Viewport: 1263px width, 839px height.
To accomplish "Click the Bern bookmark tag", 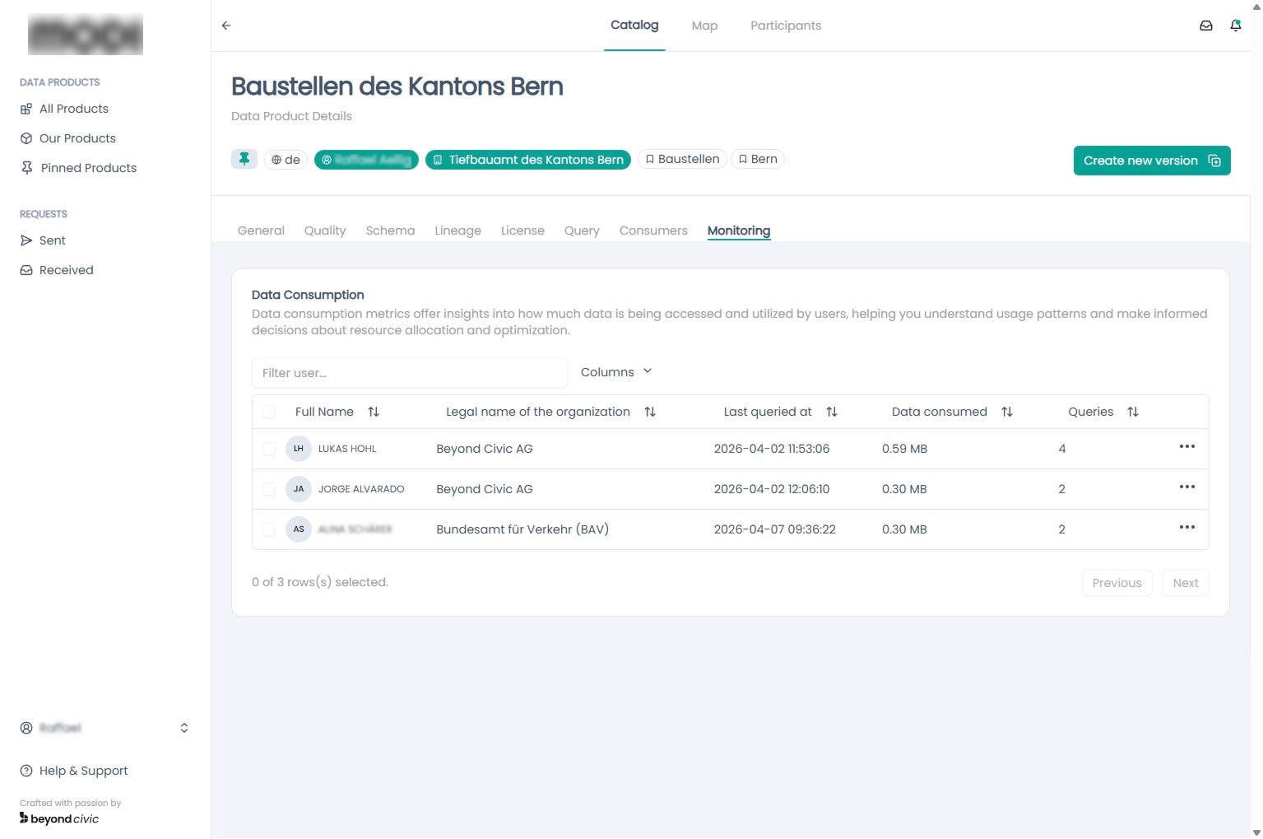I will point(758,159).
